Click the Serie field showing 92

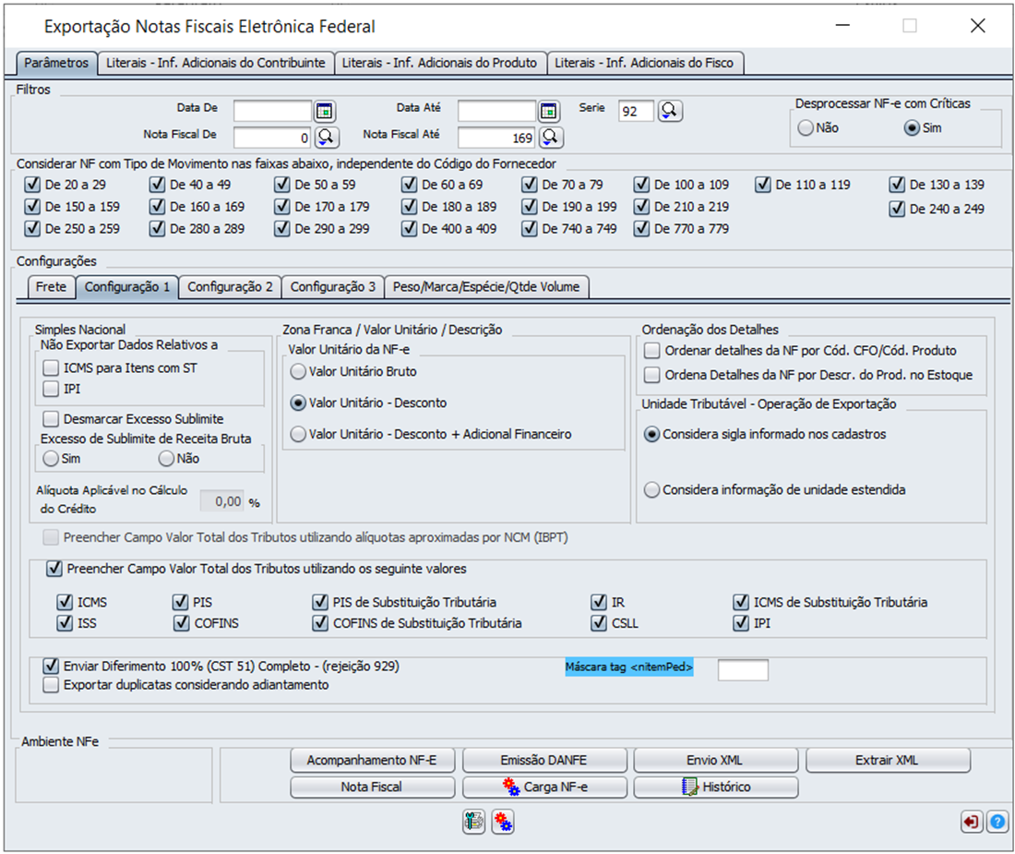tap(636, 111)
